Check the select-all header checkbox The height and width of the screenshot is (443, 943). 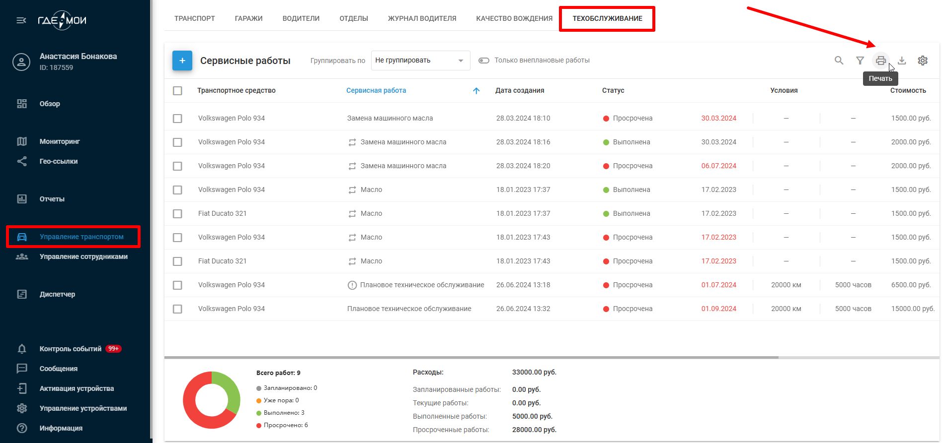tap(177, 91)
